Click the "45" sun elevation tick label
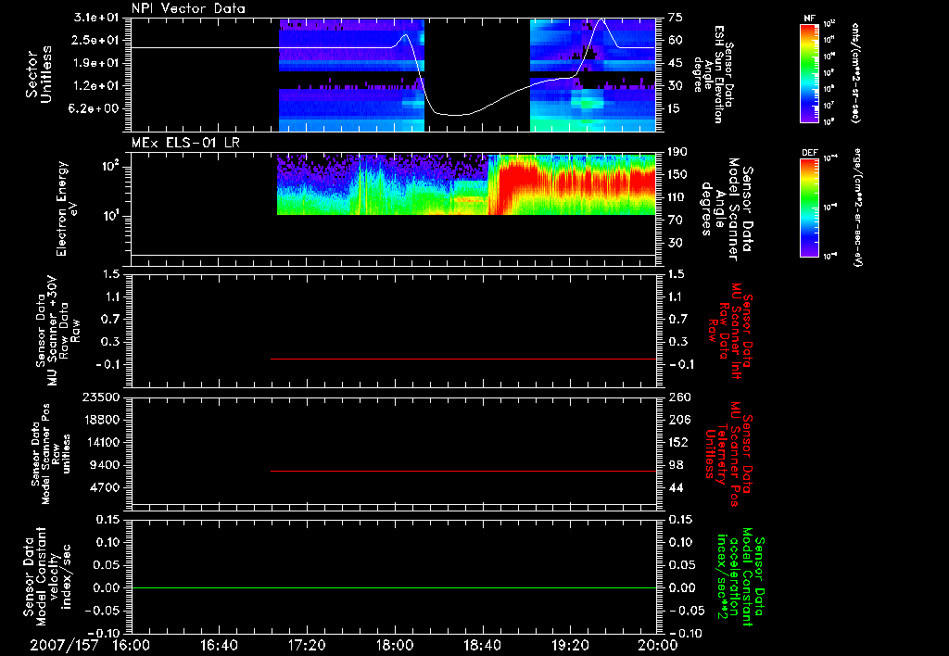Viewport: 949px width, 656px height. (675, 63)
